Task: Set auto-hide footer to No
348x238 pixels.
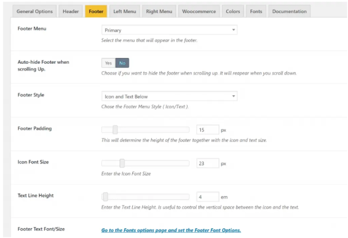Action: pos(122,63)
